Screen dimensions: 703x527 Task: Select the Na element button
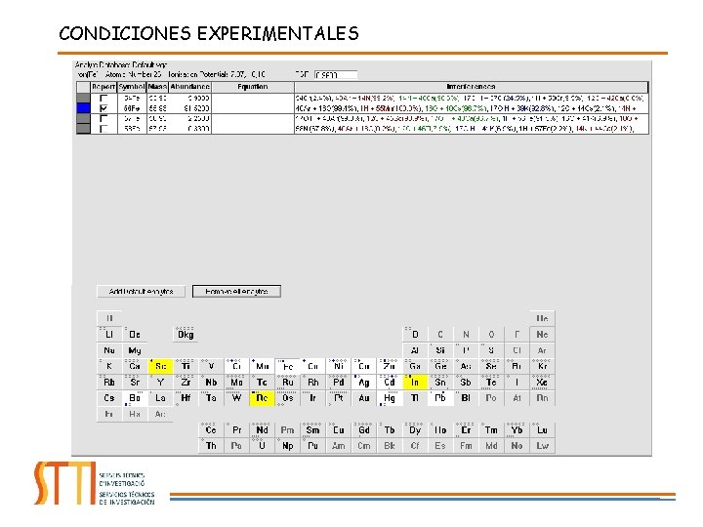click(x=109, y=350)
